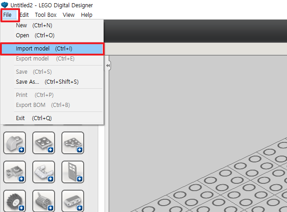This screenshot has width=287, height=212.
Task: Open the View menu
Action: pos(69,15)
